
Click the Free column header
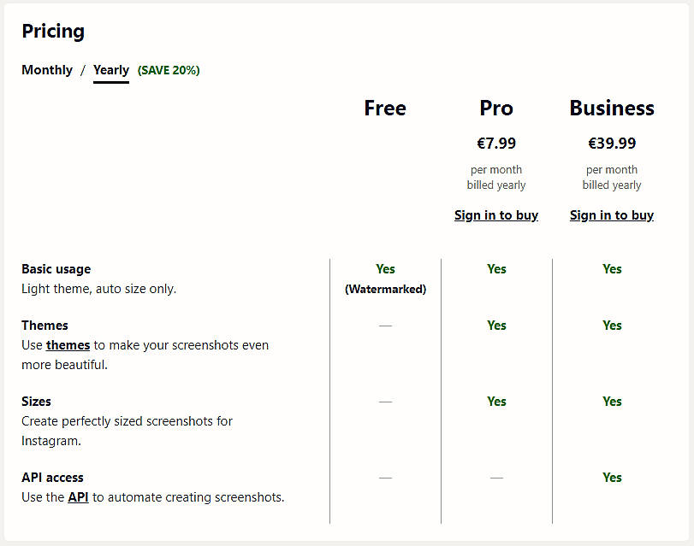tap(385, 109)
